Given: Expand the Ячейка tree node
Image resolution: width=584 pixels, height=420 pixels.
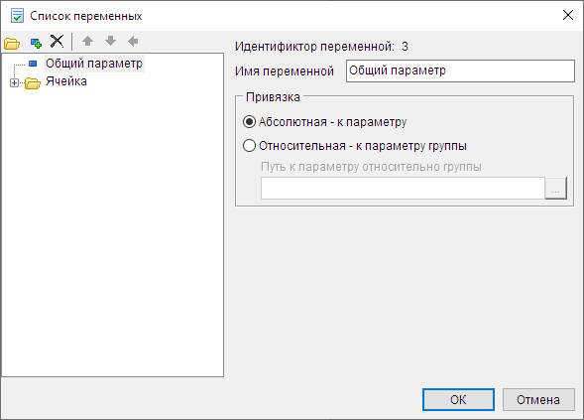Looking at the screenshot, I should tap(14, 82).
